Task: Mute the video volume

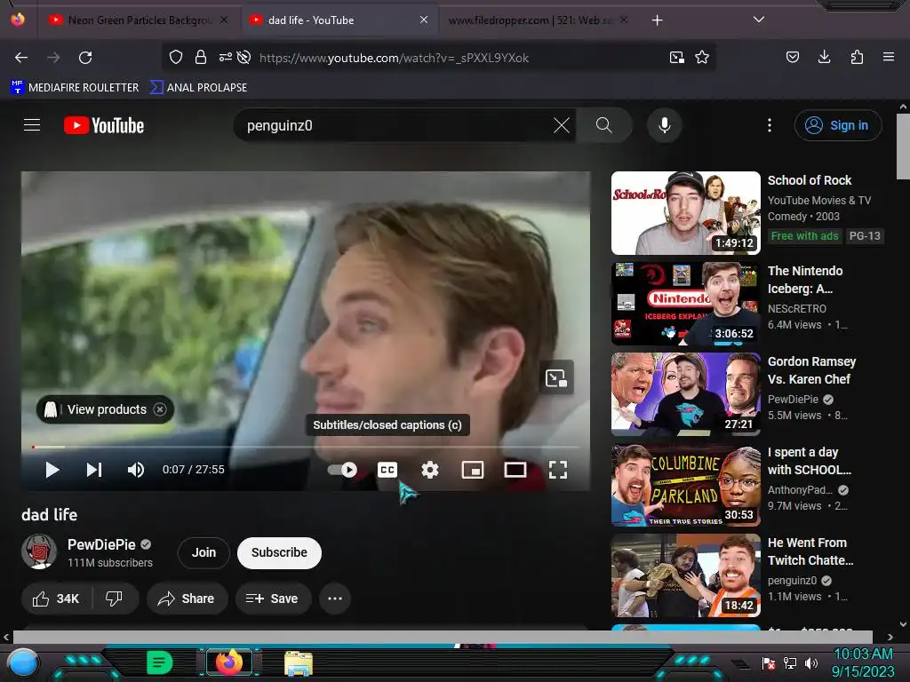Action: point(136,470)
